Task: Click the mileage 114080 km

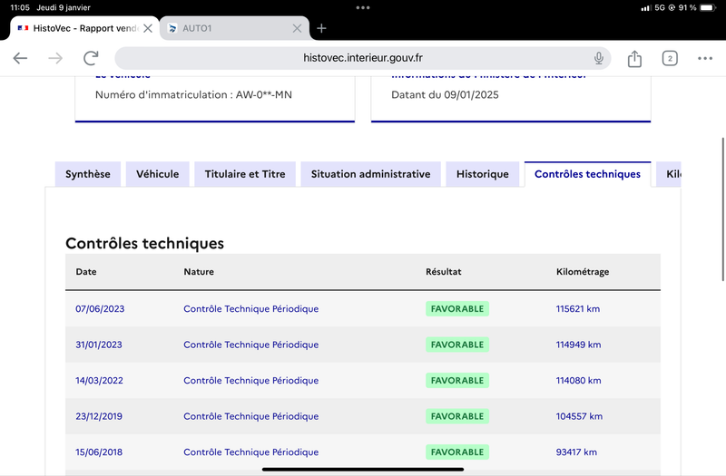Action: pos(578,380)
